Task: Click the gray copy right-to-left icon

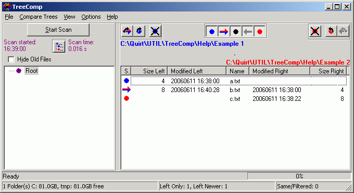Action: point(343,31)
